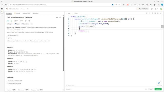
Task: Click the 'Arrays.sort(arr);' code line
Action: tap(87, 26)
